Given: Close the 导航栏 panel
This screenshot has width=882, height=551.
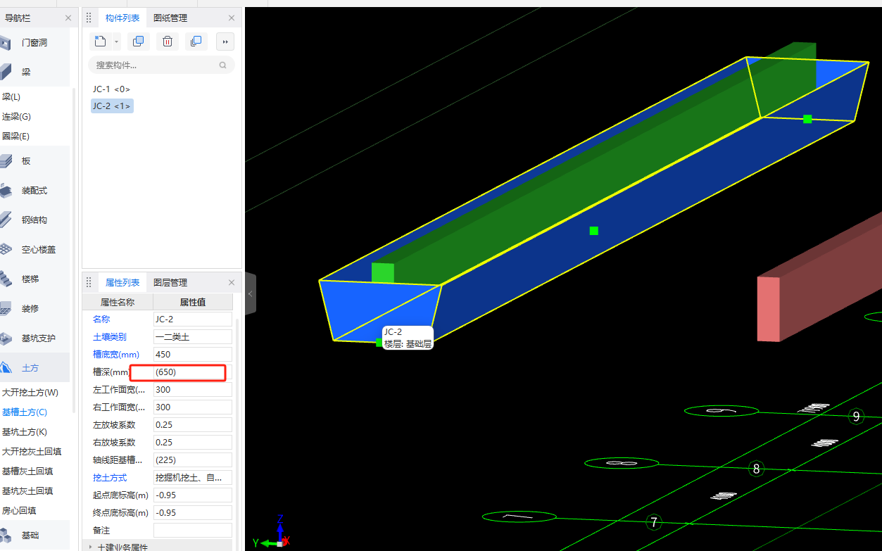Looking at the screenshot, I should [x=68, y=18].
